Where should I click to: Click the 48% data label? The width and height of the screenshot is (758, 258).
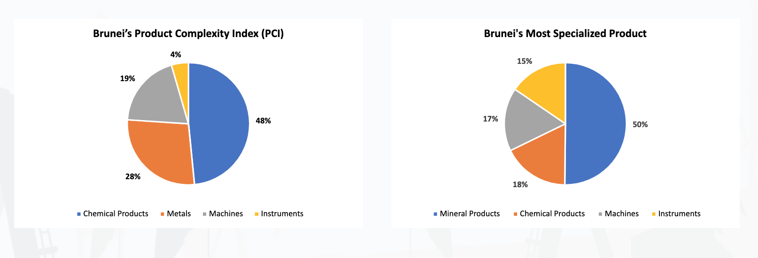pos(263,121)
